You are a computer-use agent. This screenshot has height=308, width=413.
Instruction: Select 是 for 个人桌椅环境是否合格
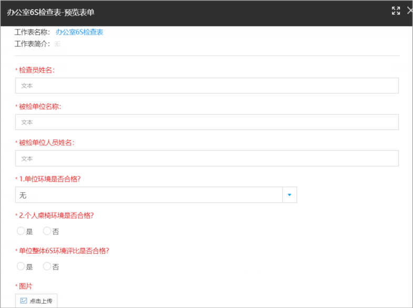pyautogui.click(x=21, y=231)
